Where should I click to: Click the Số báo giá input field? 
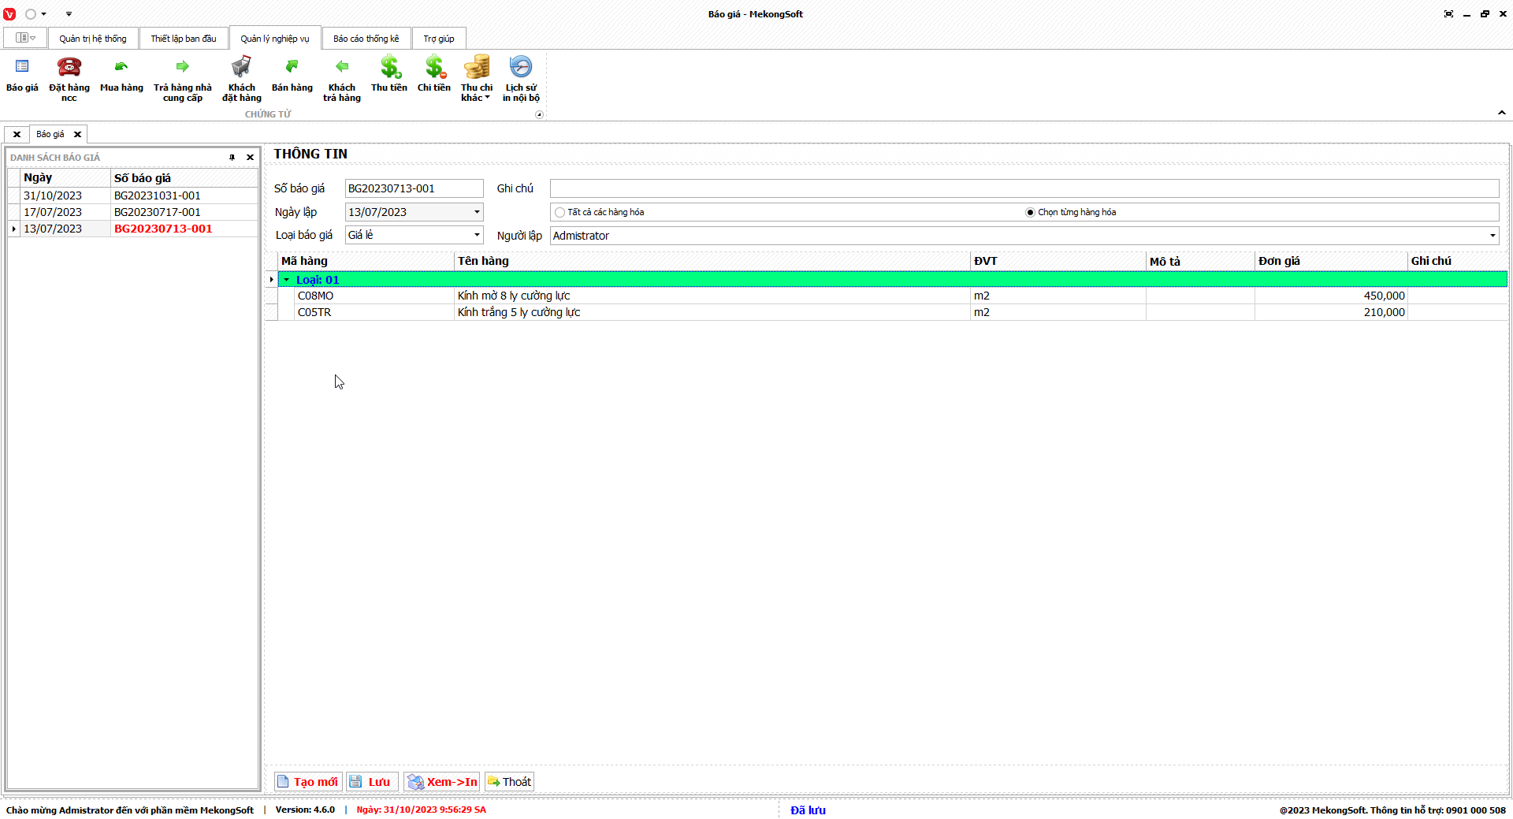[x=414, y=188]
